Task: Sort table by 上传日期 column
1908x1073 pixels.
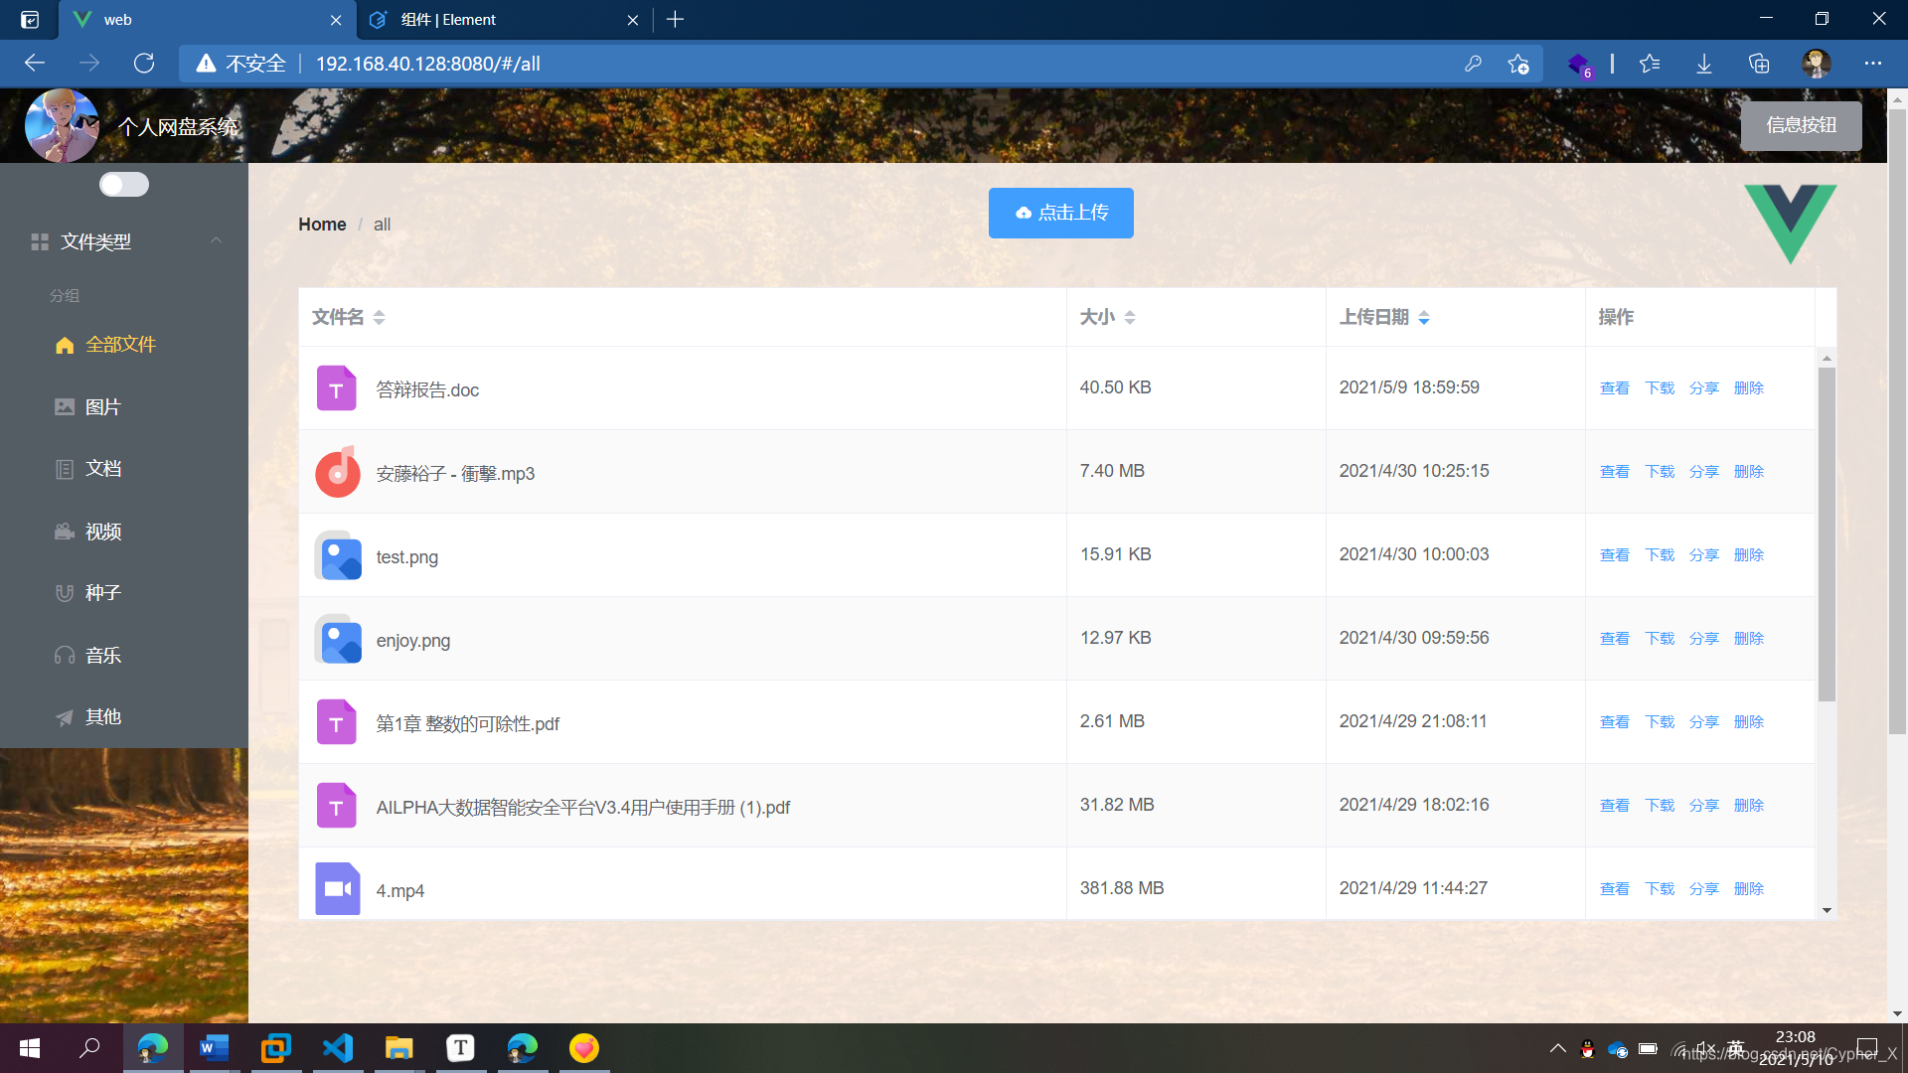Action: [x=1424, y=317]
